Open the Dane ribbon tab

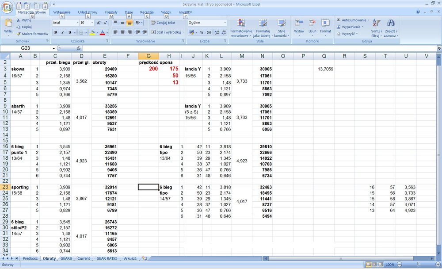tap(129, 12)
